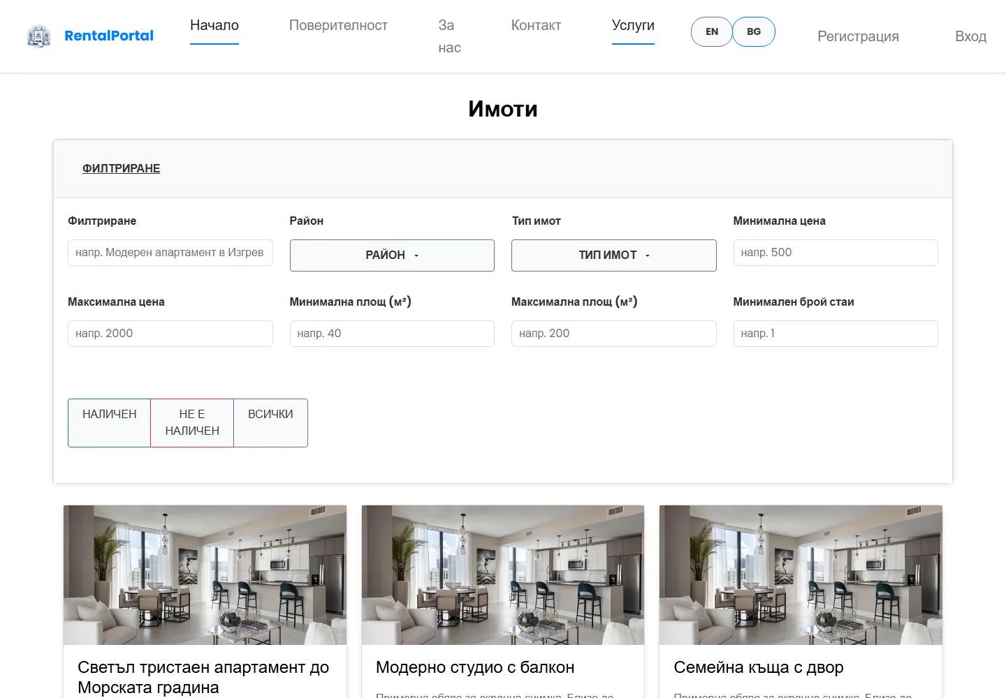Open the Регистрация link
1006x698 pixels.
(x=858, y=36)
